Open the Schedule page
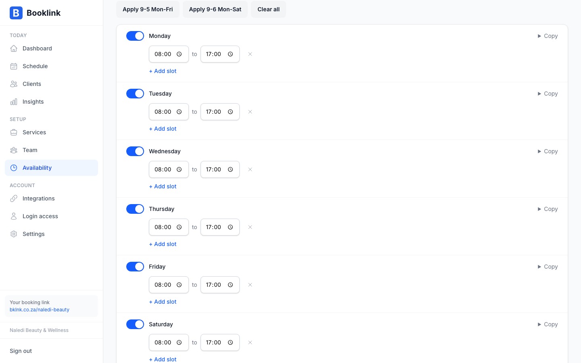This screenshot has height=363, width=581. click(x=51, y=66)
